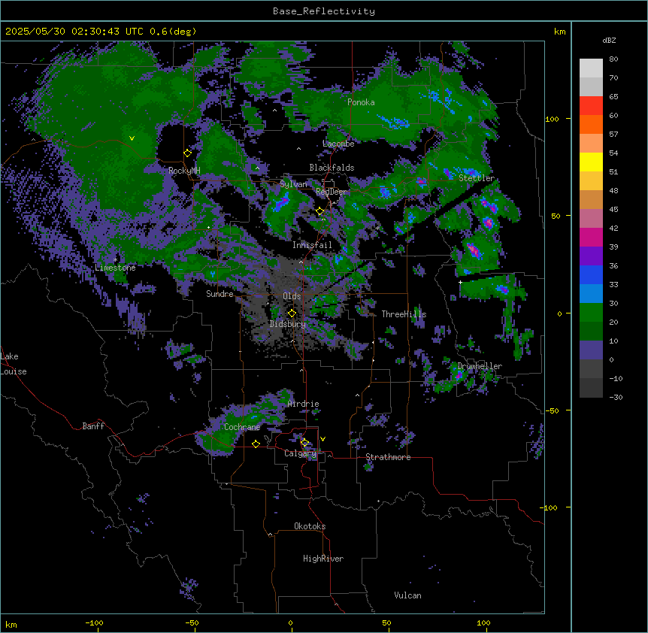Click the Olds town label

coord(292,296)
